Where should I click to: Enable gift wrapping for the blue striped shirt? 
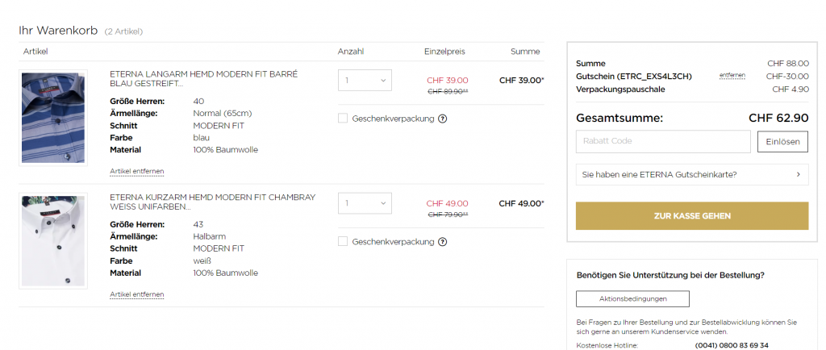click(x=343, y=119)
